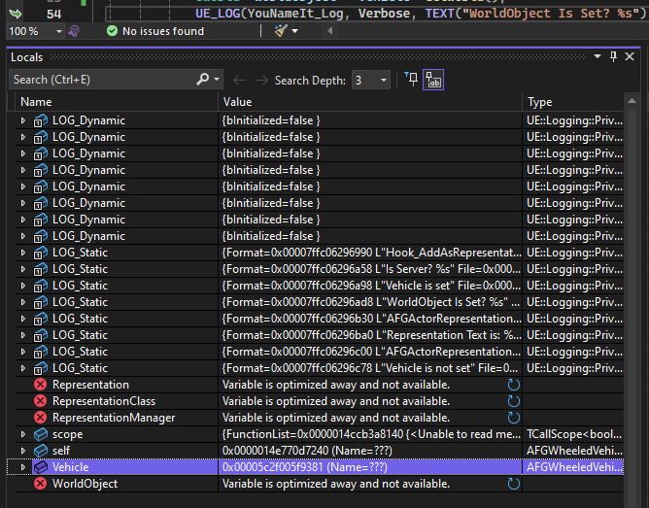Image resolution: width=649 pixels, height=508 pixels.
Task: Focus the Locals search field
Action: click(104, 80)
